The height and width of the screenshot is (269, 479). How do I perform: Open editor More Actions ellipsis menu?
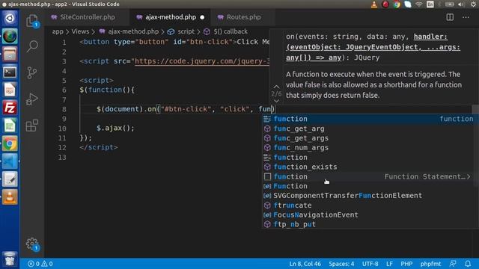[466, 17]
